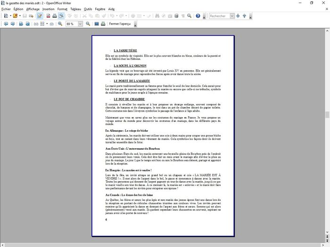Print the page preview with the printer icon
330x247 pixels.
pyautogui.click(x=103, y=24)
